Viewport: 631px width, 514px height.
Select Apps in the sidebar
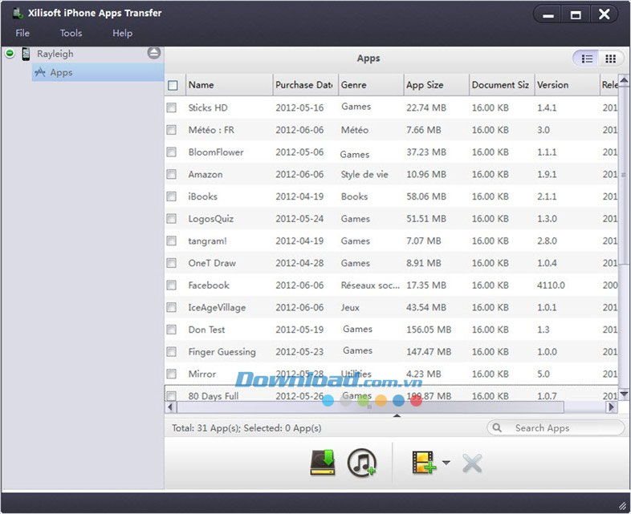pos(98,72)
